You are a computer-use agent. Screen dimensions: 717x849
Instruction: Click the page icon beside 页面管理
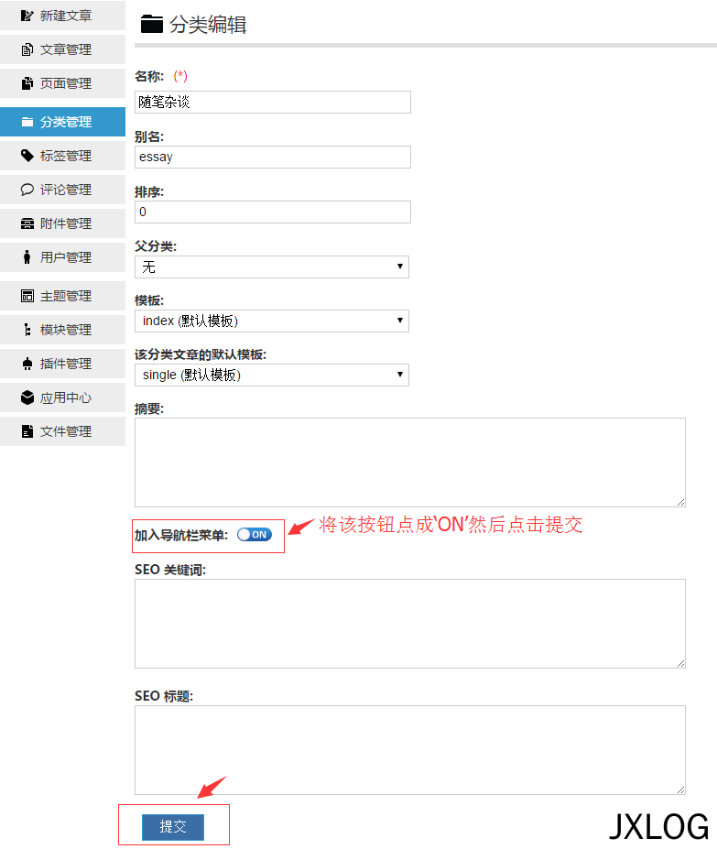pos(27,83)
